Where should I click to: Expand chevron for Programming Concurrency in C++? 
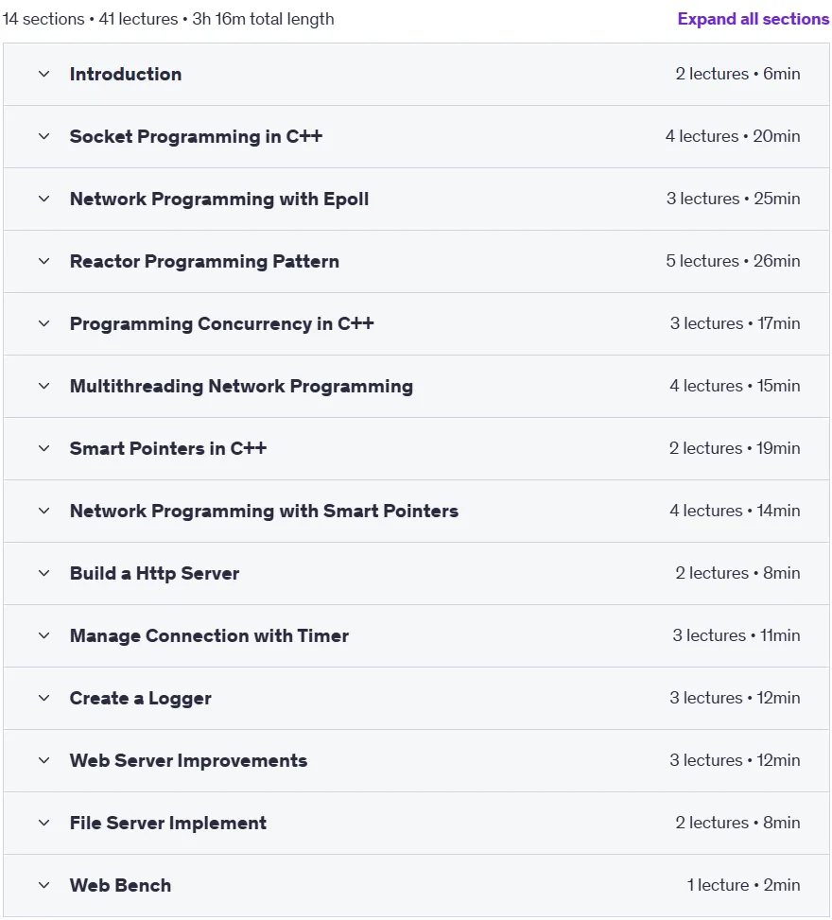coord(44,324)
